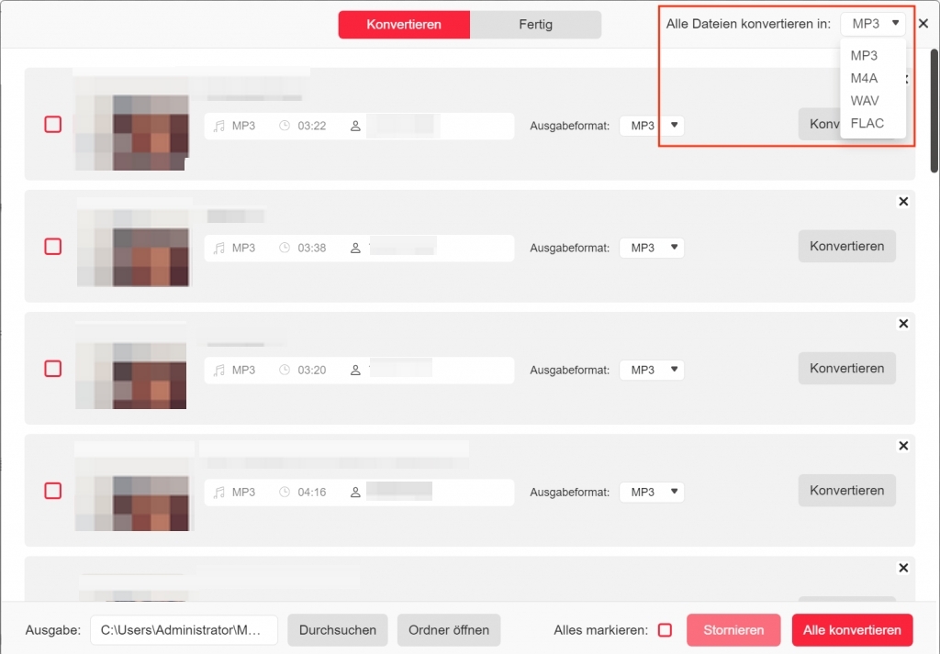Click the music note icon of the 03:38 track

coord(219,248)
